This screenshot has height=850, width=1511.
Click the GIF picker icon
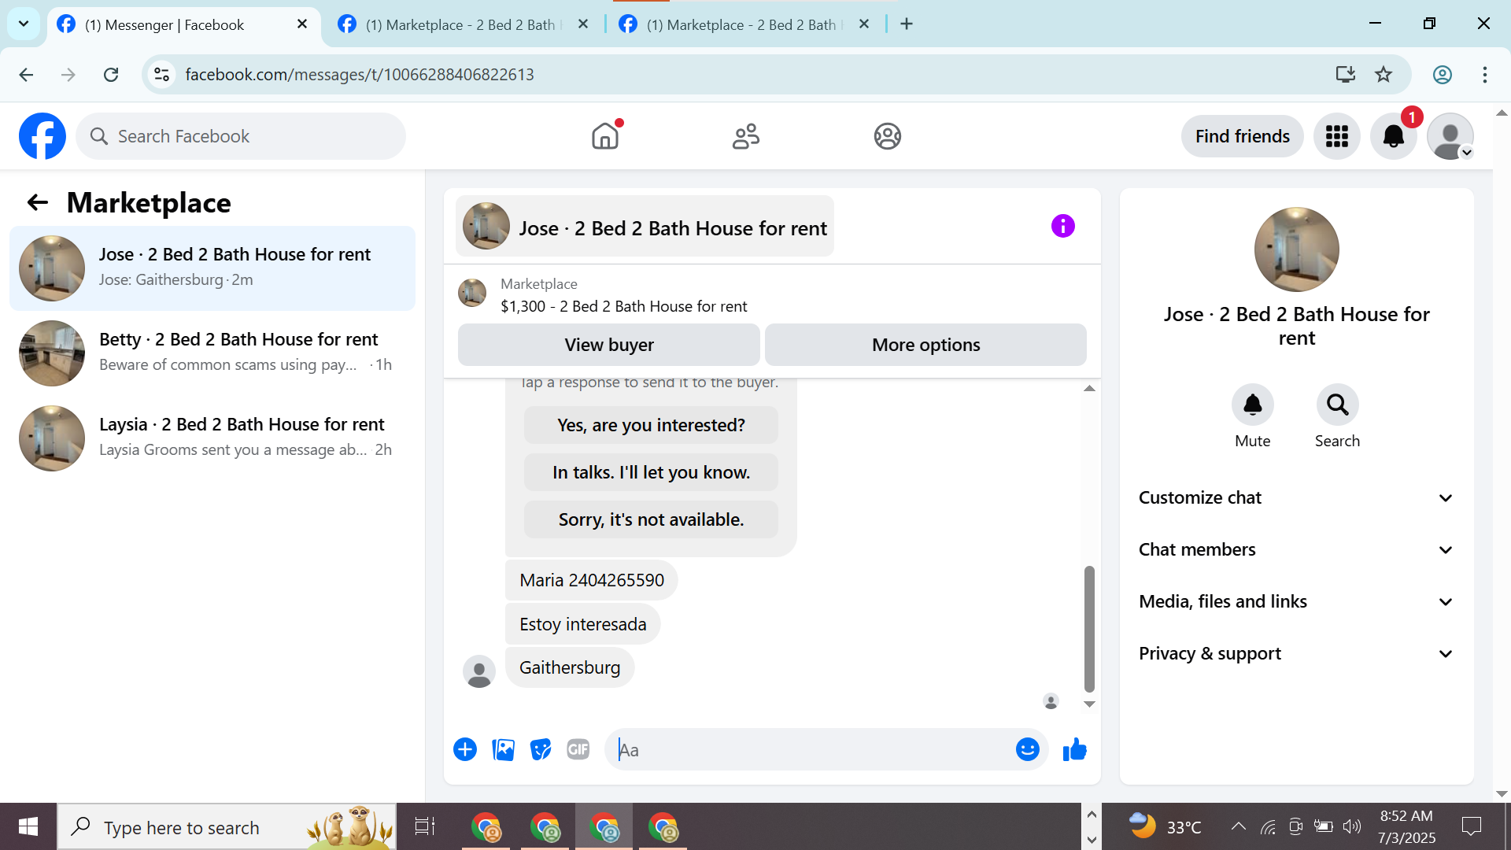tap(578, 750)
